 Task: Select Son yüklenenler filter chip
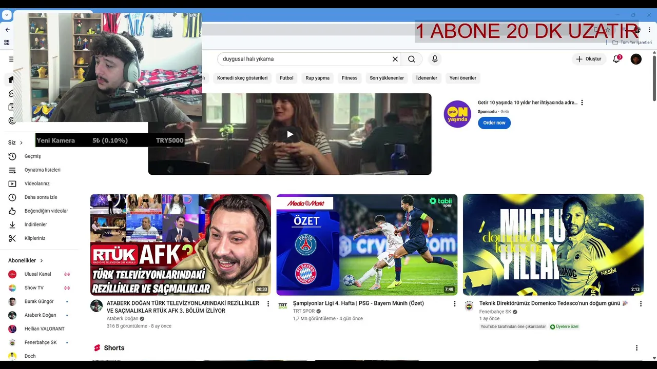click(387, 78)
